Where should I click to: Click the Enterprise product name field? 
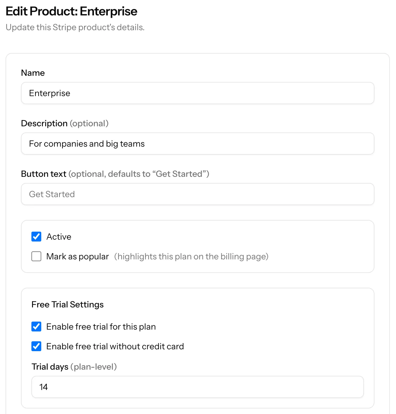pyautogui.click(x=197, y=93)
